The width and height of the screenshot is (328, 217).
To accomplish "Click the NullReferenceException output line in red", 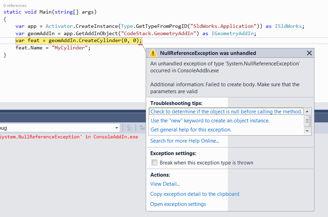I will [69, 137].
